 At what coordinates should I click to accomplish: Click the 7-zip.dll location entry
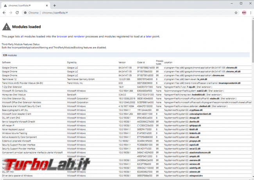(188, 87)
